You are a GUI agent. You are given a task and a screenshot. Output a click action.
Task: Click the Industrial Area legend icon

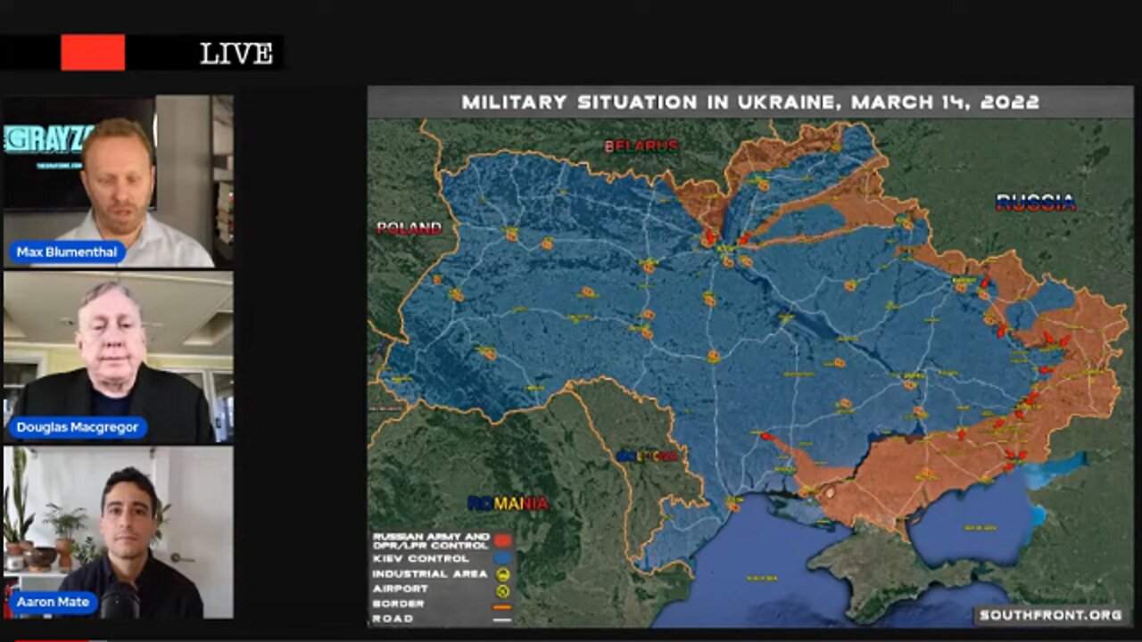[x=502, y=574]
